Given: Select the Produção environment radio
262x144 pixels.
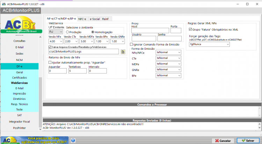Looking at the screenshot, I should pyautogui.click(x=67, y=32).
